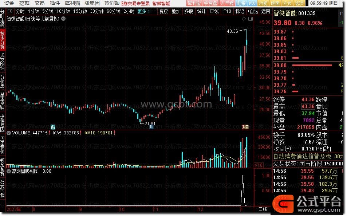The width and height of the screenshot is (347, 216).
Task: Open the 历史竞价 side tab
Action: [x=3, y=145]
